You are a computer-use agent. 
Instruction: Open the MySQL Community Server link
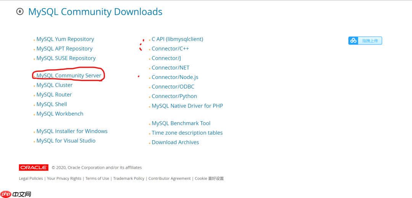(69, 76)
